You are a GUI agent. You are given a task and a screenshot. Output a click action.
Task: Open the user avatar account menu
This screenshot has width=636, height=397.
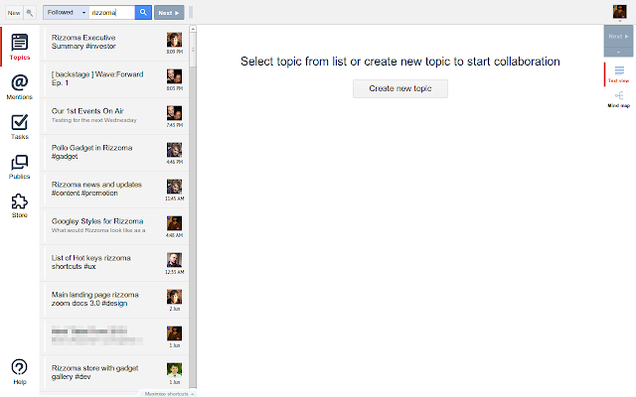click(x=620, y=12)
